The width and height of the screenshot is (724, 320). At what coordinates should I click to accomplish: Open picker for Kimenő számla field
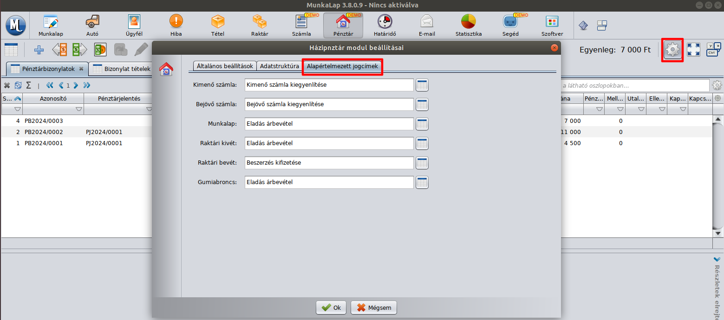[x=422, y=85]
